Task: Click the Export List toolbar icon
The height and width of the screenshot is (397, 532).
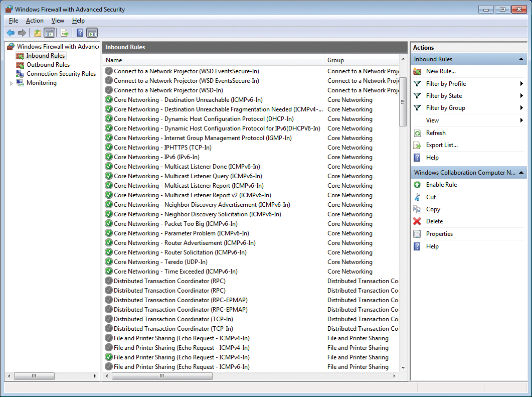Action: (x=64, y=33)
